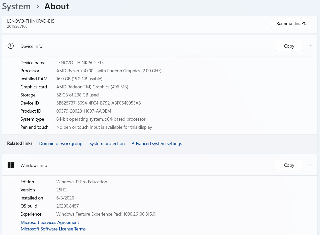Select the 64-bit operating system value
Screen dimensions: 320x235
pos(101,119)
